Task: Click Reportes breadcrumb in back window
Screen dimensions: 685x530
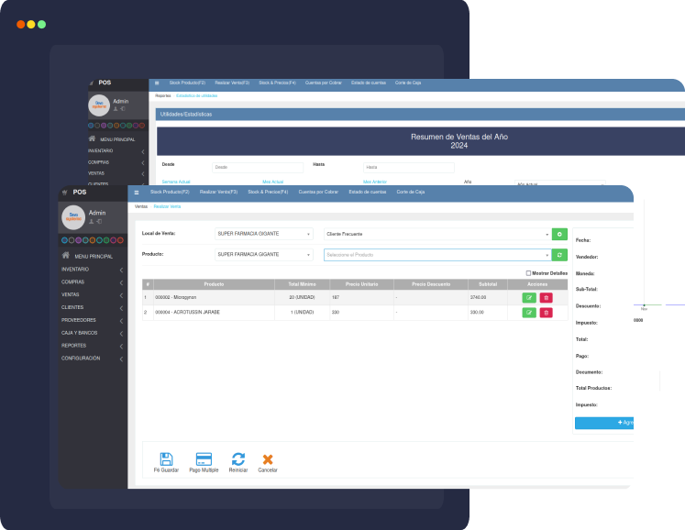Action: click(163, 95)
